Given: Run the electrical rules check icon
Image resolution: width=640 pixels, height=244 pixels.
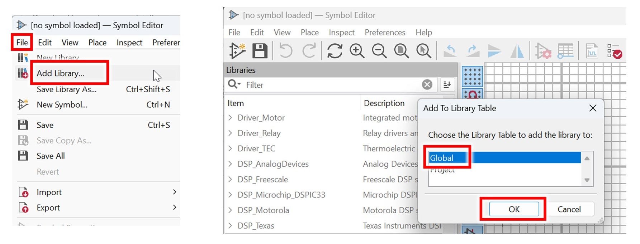Looking at the screenshot, I should pos(615,51).
